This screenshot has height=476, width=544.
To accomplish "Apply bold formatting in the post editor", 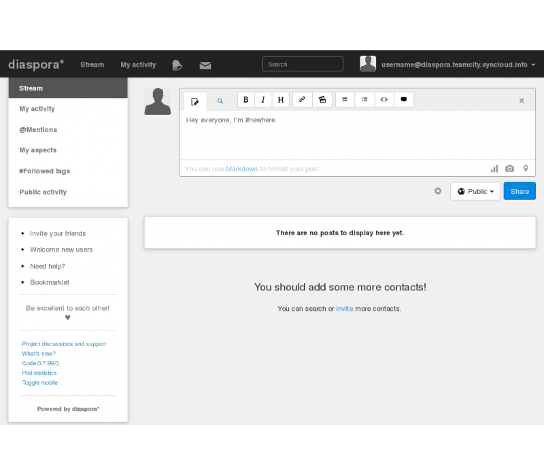I will [246, 100].
